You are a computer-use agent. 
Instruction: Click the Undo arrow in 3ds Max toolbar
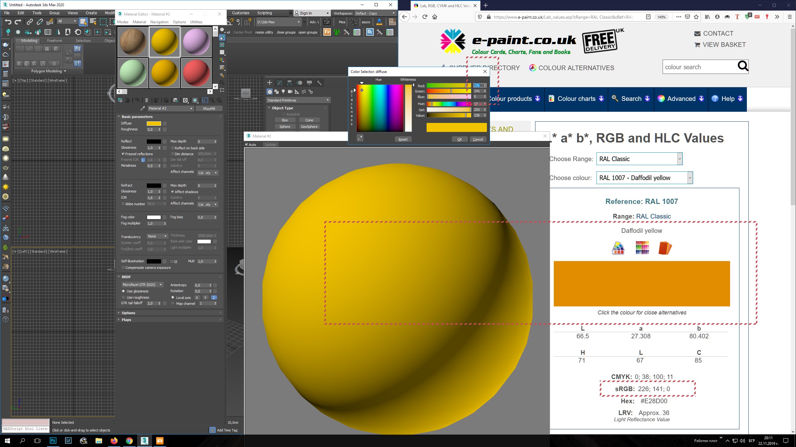pyautogui.click(x=8, y=22)
